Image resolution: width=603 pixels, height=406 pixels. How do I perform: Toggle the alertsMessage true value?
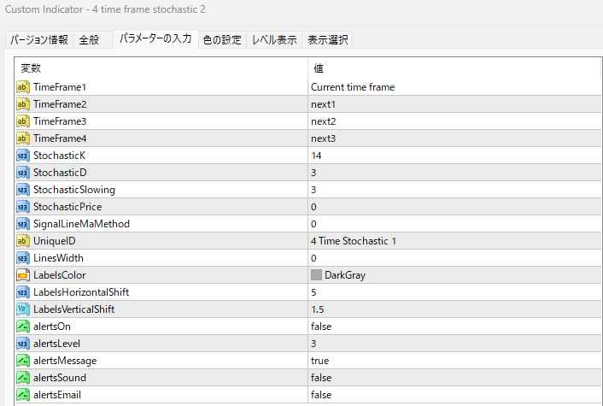(x=319, y=361)
